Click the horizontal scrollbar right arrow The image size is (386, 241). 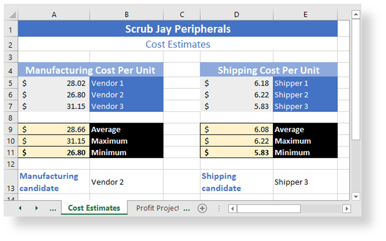click(x=346, y=208)
